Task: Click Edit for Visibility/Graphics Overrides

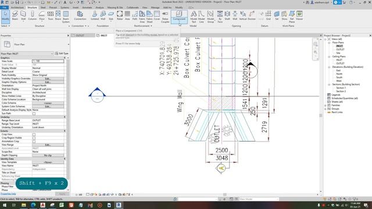Action: pyautogui.click(x=48, y=79)
